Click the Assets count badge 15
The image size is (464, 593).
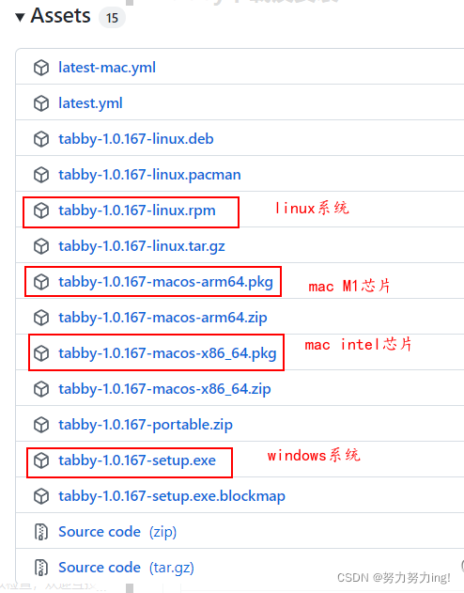pos(112,18)
